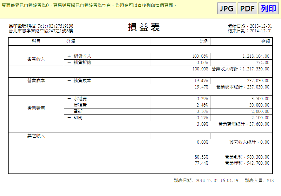The image size is (281, 196).
Task: Select the 銷貨收入 category row
Action: click(x=82, y=56)
